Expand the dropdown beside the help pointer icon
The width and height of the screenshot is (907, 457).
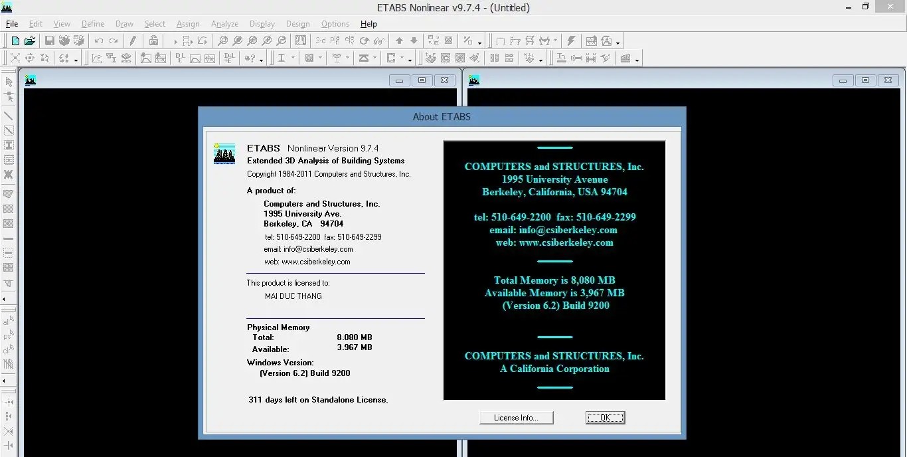(262, 58)
